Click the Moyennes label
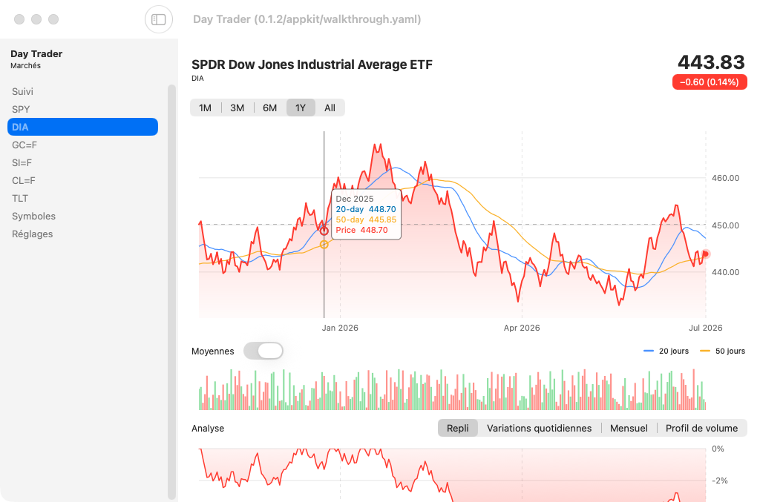The height and width of the screenshot is (502, 760). 212,351
